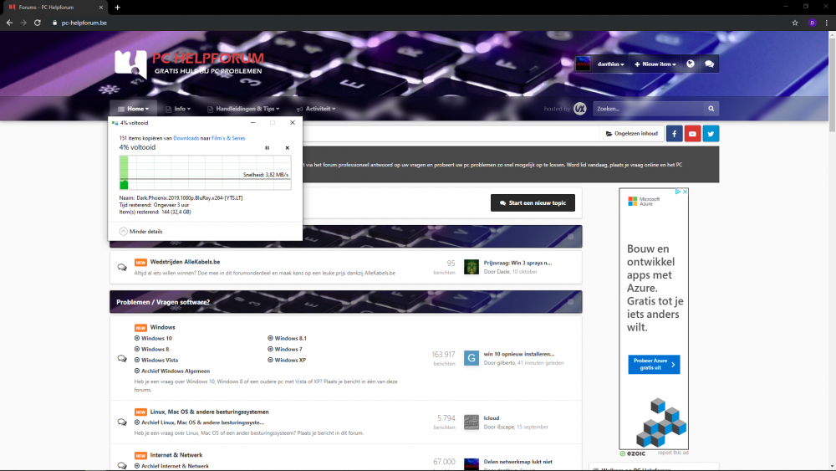The height and width of the screenshot is (471, 836).
Task: Click the danthius user avatar thumbnail
Action: 583,64
